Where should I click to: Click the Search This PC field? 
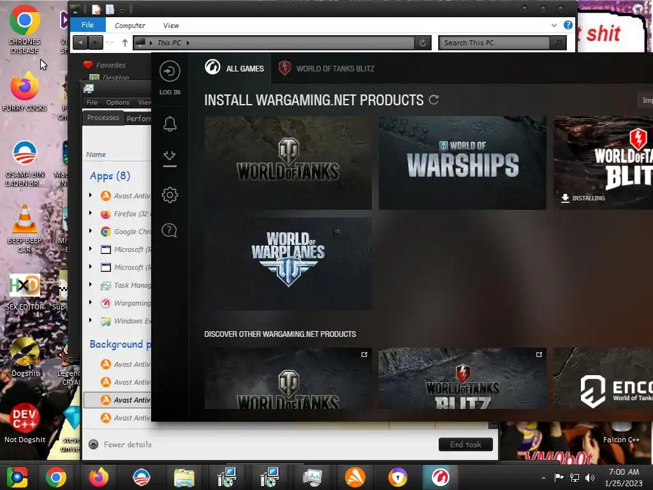(x=494, y=43)
